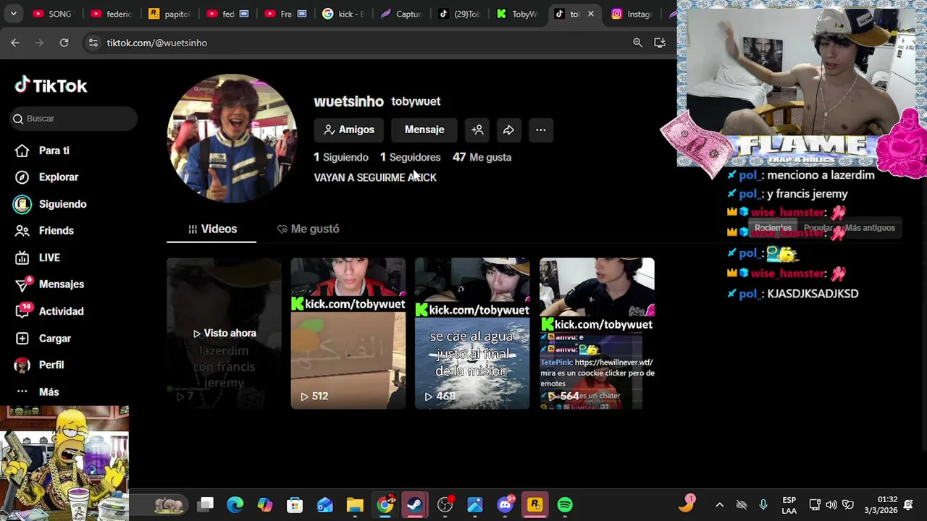Screen dimensions: 927x521
Task: Open Explorar compass in sidebar
Action: tap(47, 177)
